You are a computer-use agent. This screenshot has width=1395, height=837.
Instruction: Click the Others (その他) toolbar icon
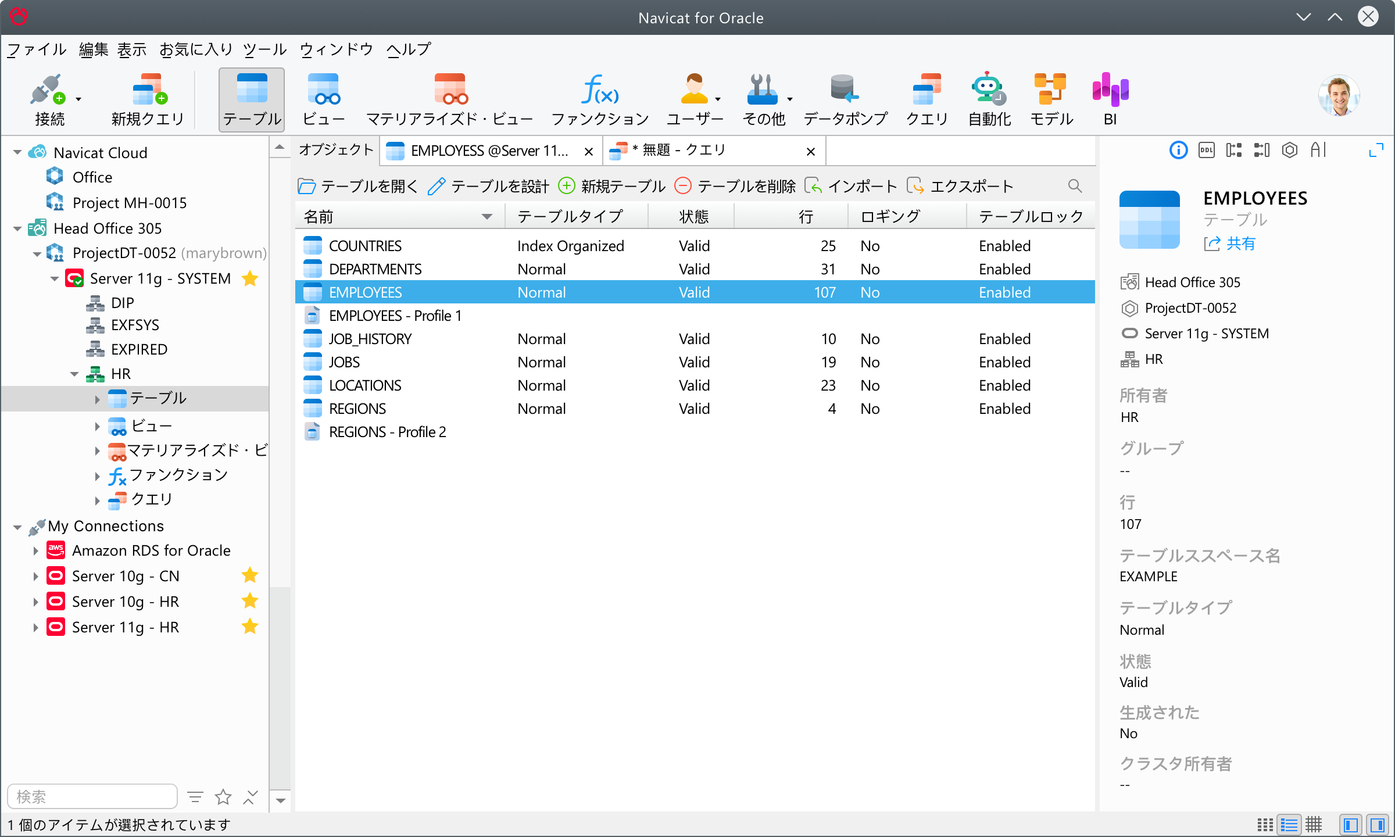point(763,100)
